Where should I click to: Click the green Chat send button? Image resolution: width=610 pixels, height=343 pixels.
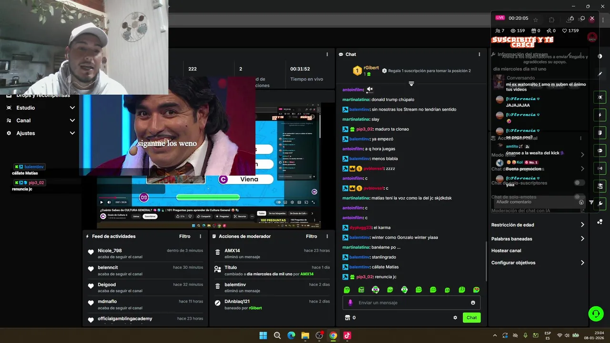tap(471, 318)
